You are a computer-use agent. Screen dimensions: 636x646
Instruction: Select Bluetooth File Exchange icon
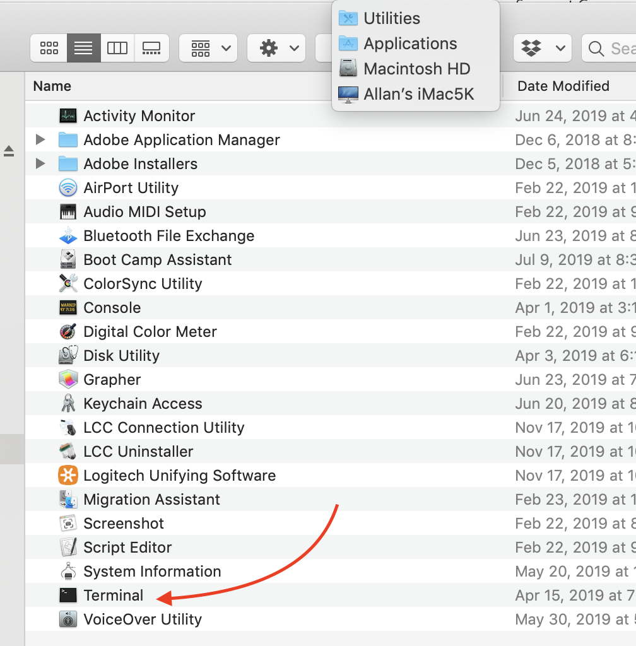click(x=68, y=236)
